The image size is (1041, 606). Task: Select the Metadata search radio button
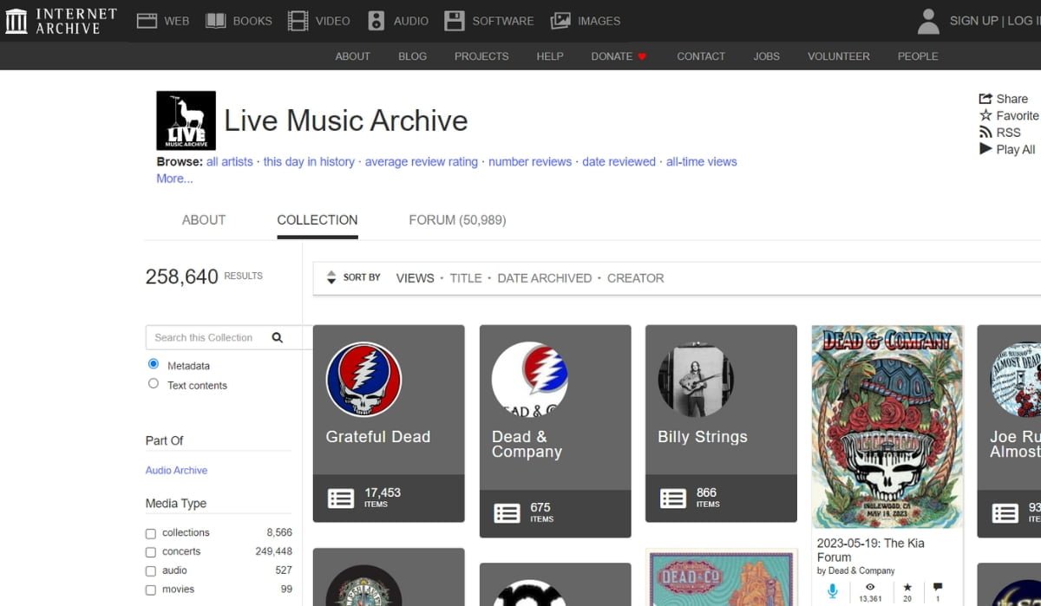click(x=153, y=364)
